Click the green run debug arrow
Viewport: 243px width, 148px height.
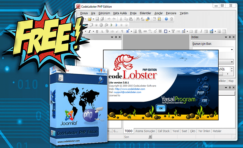(112, 25)
